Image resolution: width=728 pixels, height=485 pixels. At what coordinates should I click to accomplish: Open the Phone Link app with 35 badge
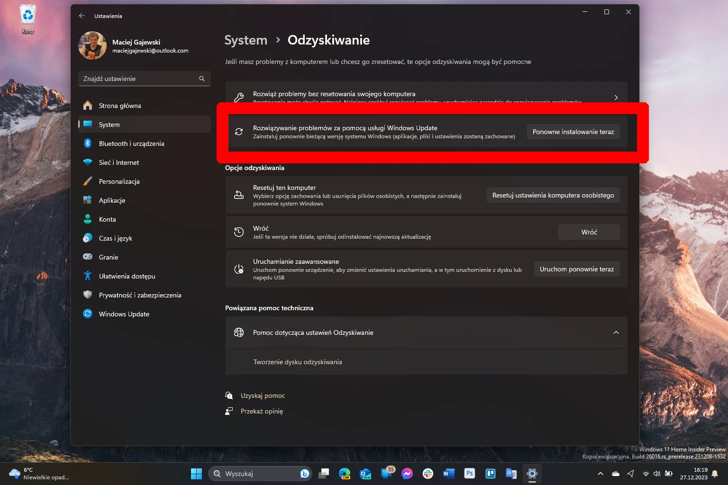click(x=387, y=474)
